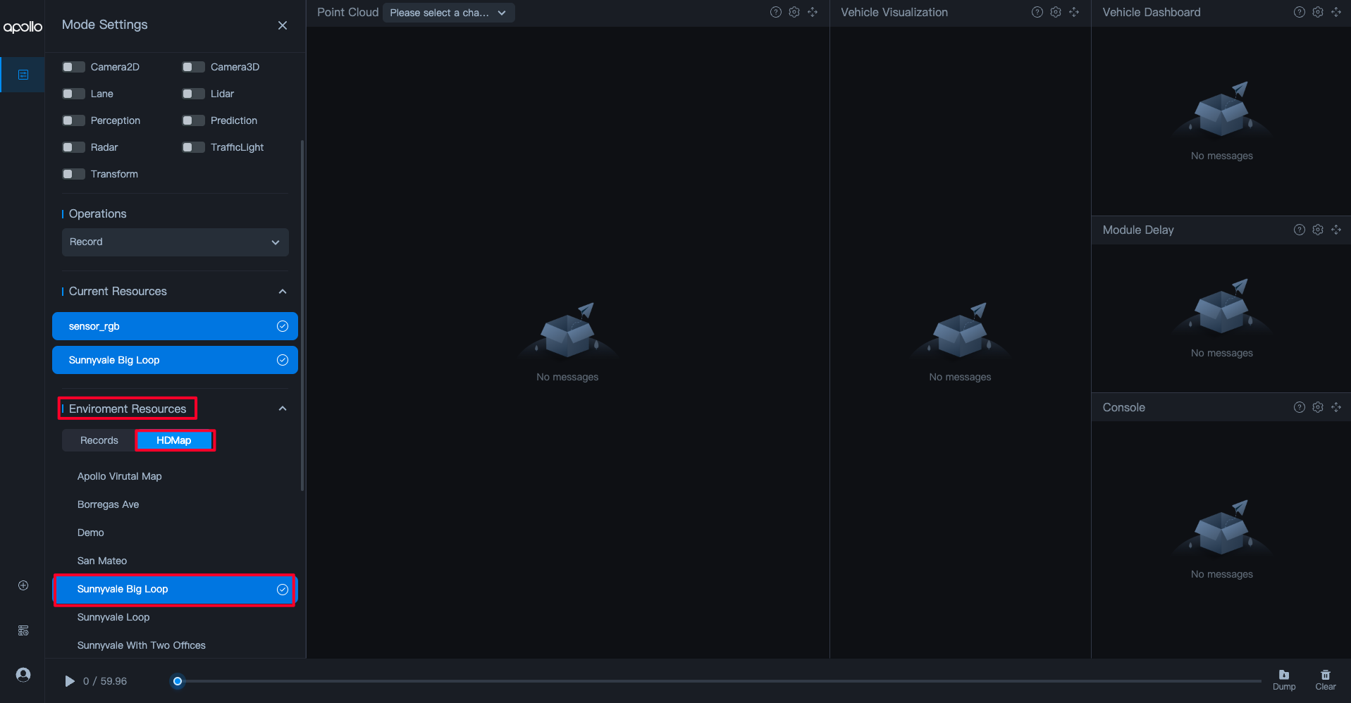Open the Record operations dropdown

[175, 242]
